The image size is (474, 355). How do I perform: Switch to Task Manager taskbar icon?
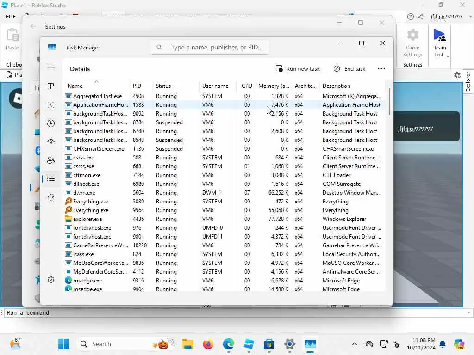310,344
